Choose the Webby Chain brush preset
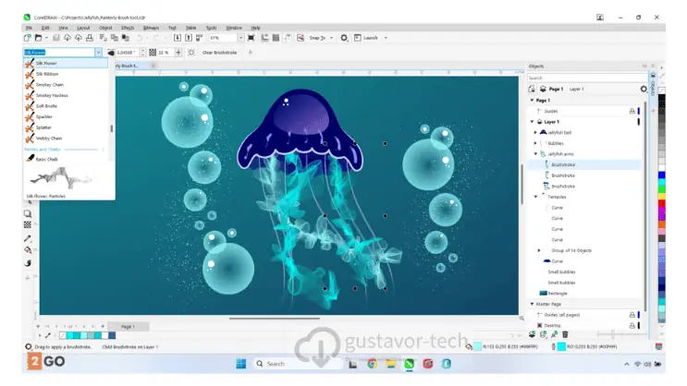687x386 pixels. [66, 139]
